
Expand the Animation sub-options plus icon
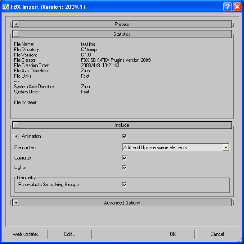(16, 136)
